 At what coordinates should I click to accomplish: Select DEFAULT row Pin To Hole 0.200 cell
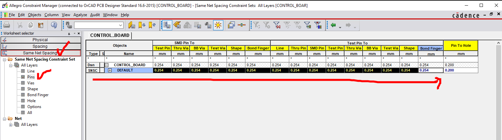[x=460, y=70]
